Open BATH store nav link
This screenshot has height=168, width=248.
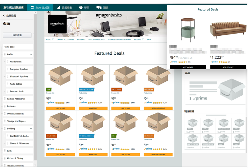pyautogui.click(x=149, y=39)
